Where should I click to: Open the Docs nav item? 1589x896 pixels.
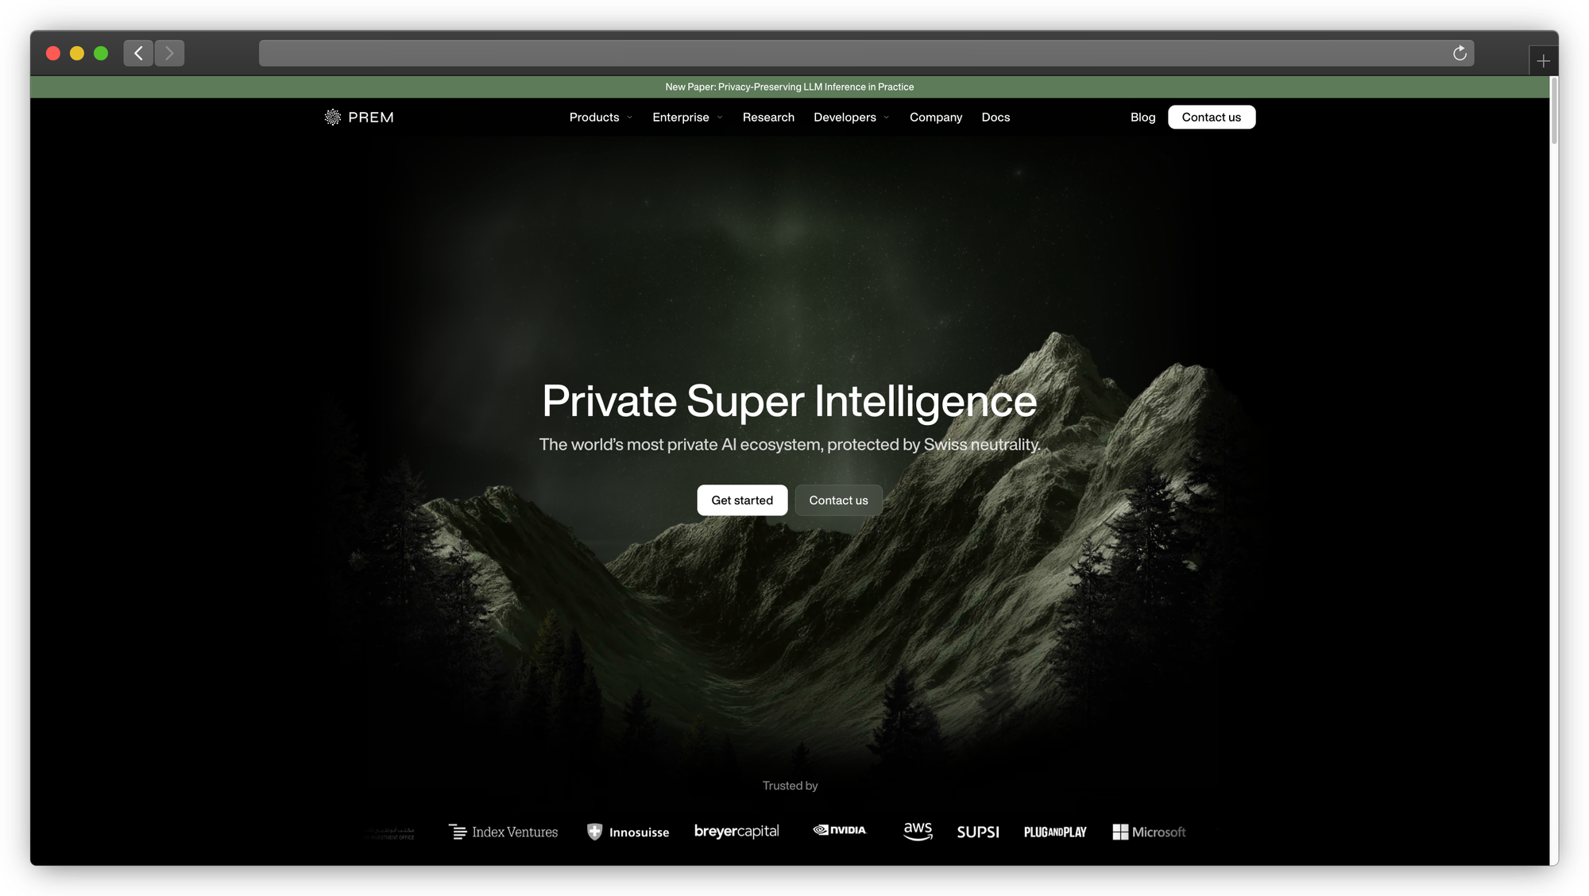pos(996,118)
